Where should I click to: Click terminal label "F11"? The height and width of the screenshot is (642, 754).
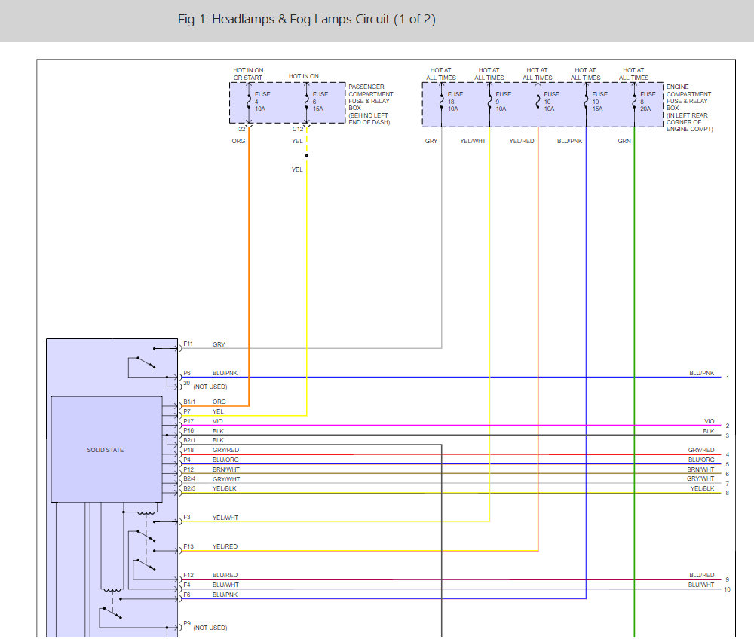(x=188, y=344)
